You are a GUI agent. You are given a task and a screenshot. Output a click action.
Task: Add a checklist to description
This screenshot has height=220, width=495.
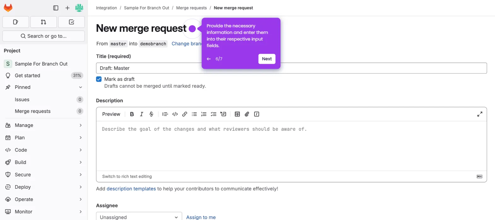coord(213,114)
